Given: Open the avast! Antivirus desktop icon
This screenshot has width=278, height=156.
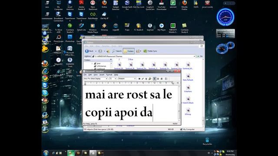Looking at the screenshot, I should click(70, 5).
